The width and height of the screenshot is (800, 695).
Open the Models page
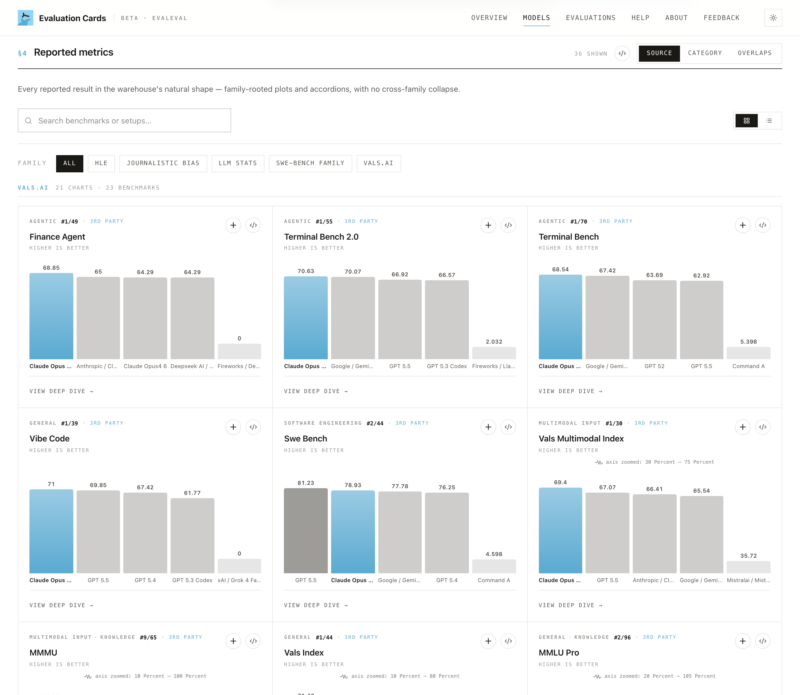pyautogui.click(x=536, y=18)
